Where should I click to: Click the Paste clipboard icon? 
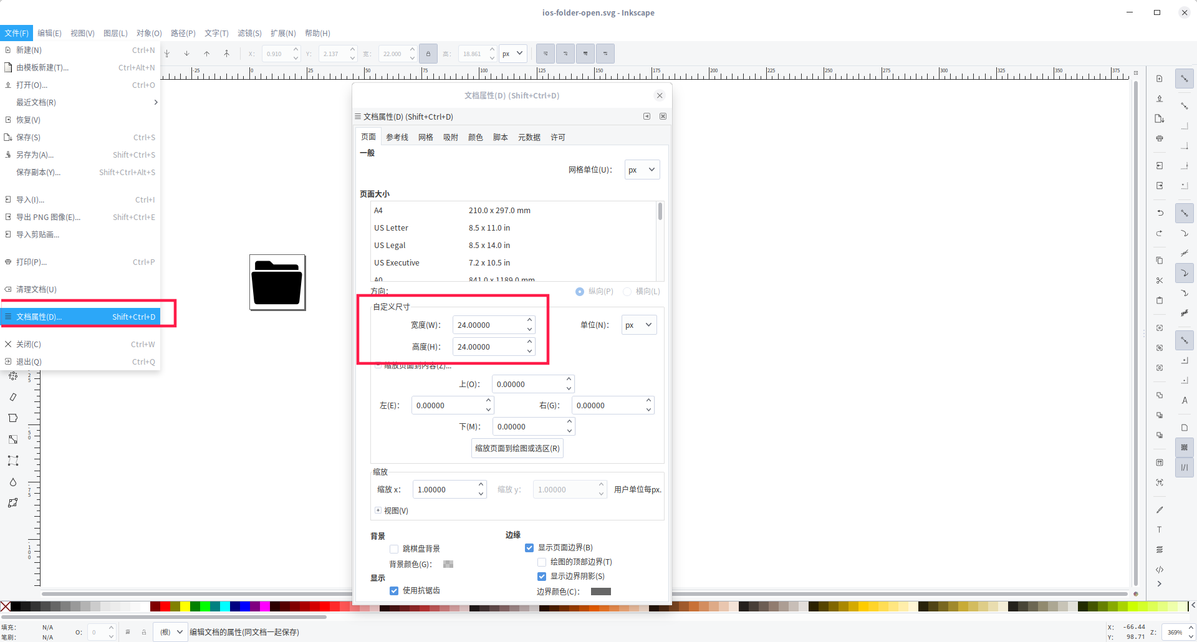1160,300
